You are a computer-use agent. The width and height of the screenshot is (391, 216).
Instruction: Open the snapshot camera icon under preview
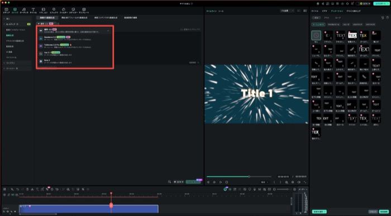click(293, 182)
